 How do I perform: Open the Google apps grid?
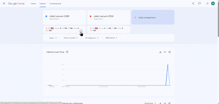[x=208, y=4]
